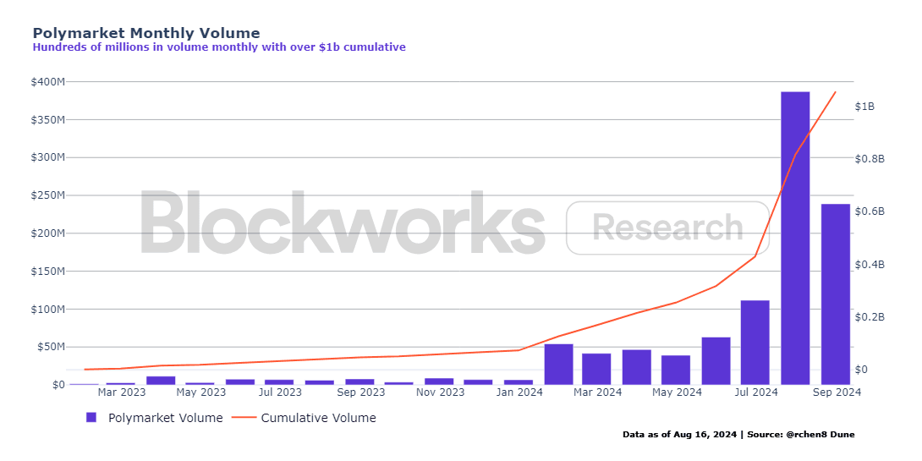Click the Blockworks watermark logo
Viewport: 922px width, 461px height.
click(x=343, y=222)
